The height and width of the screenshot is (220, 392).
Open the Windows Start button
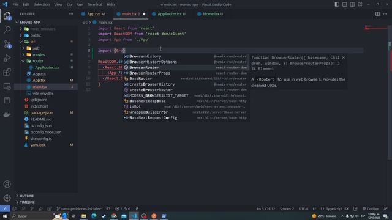pyautogui.click(x=5, y=216)
